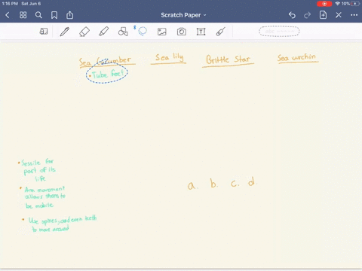Image resolution: width=362 pixels, height=271 pixels.
Task: Tap the Sea urchin heading
Action: click(x=297, y=58)
